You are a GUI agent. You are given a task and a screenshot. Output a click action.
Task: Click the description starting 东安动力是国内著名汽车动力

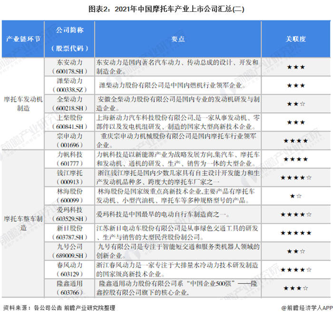pos(178,67)
